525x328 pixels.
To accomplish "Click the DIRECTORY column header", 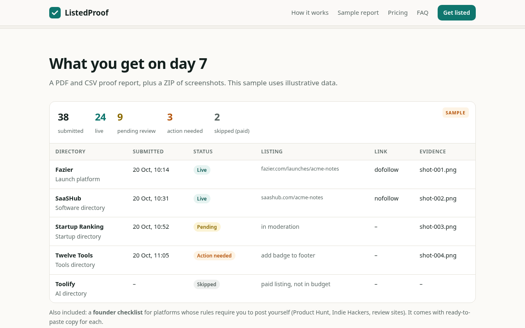I will coord(71,152).
